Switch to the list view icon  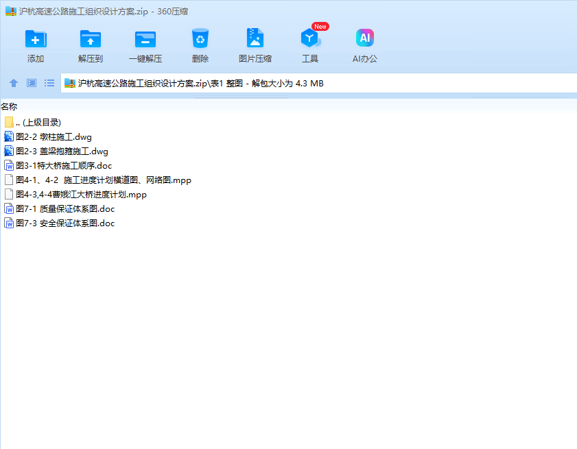click(49, 83)
